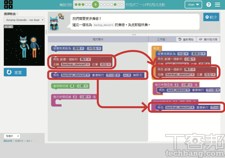225x158 pixels.
Task: Open the 冷色系 dropdown in toolbox background block
Action: point(94,48)
